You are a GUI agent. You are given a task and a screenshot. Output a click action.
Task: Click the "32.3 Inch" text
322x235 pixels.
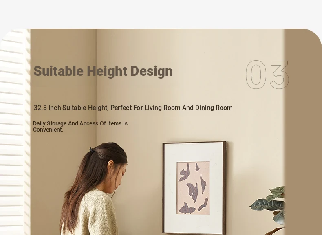click(47, 108)
